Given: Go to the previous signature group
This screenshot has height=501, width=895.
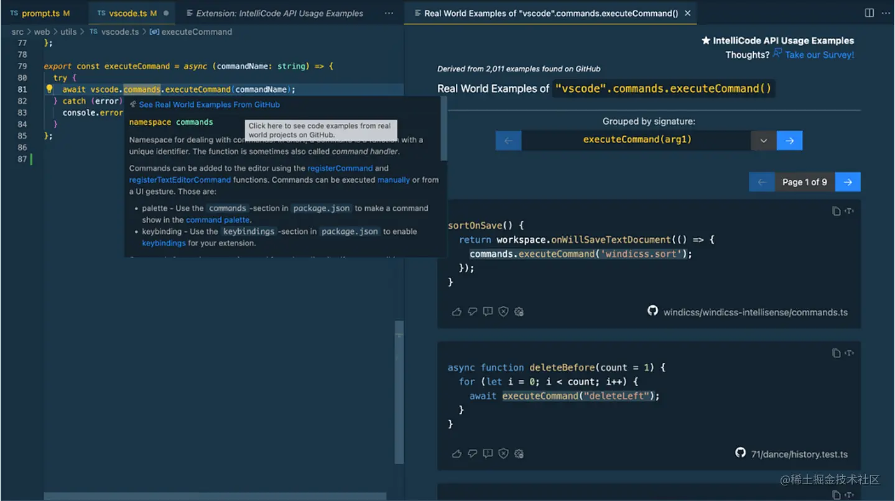Looking at the screenshot, I should [508, 140].
